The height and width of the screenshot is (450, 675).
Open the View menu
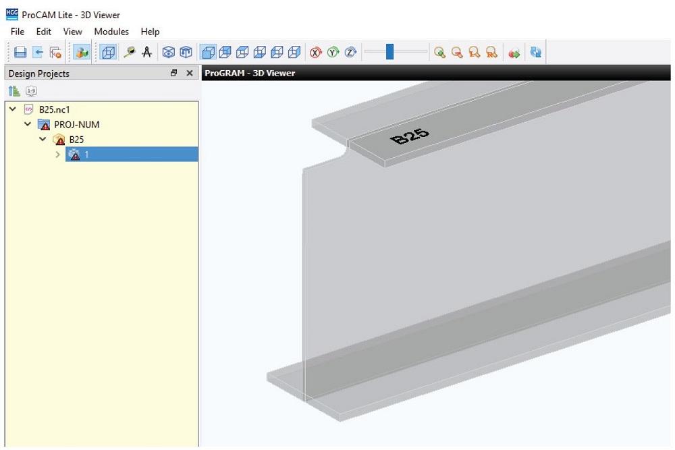tap(72, 32)
